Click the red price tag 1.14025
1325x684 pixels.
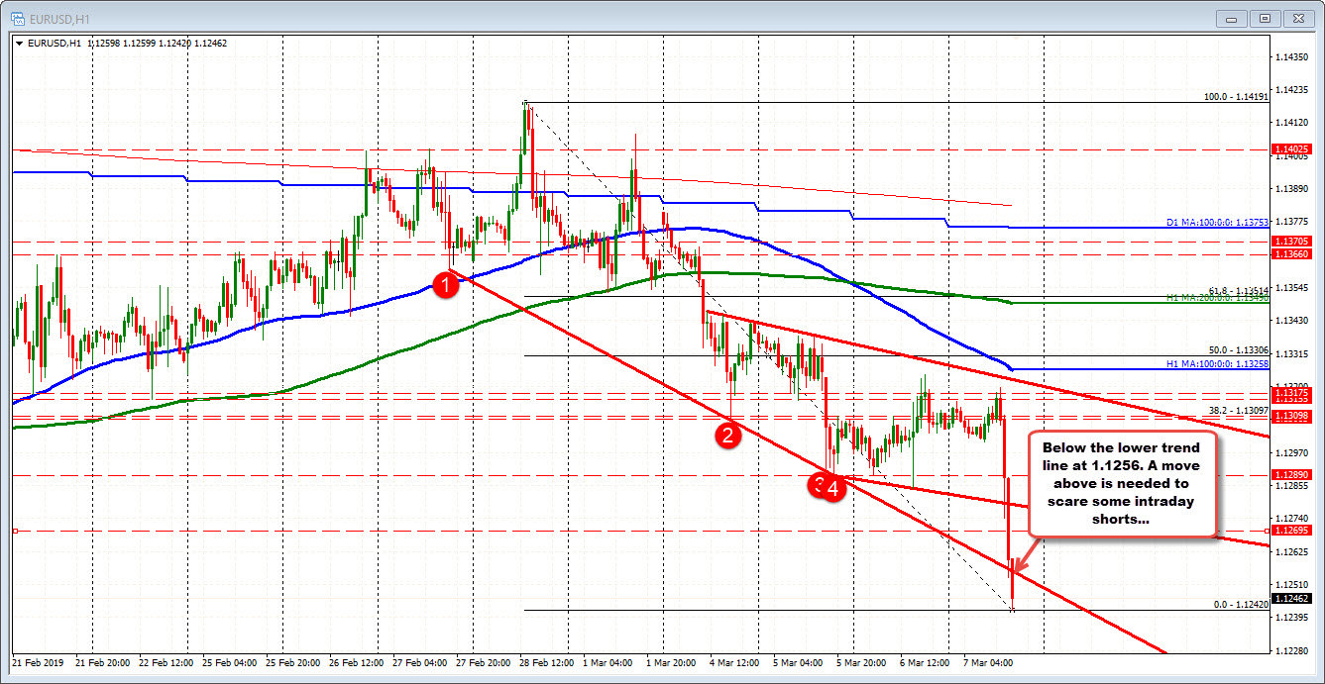tap(1291, 149)
